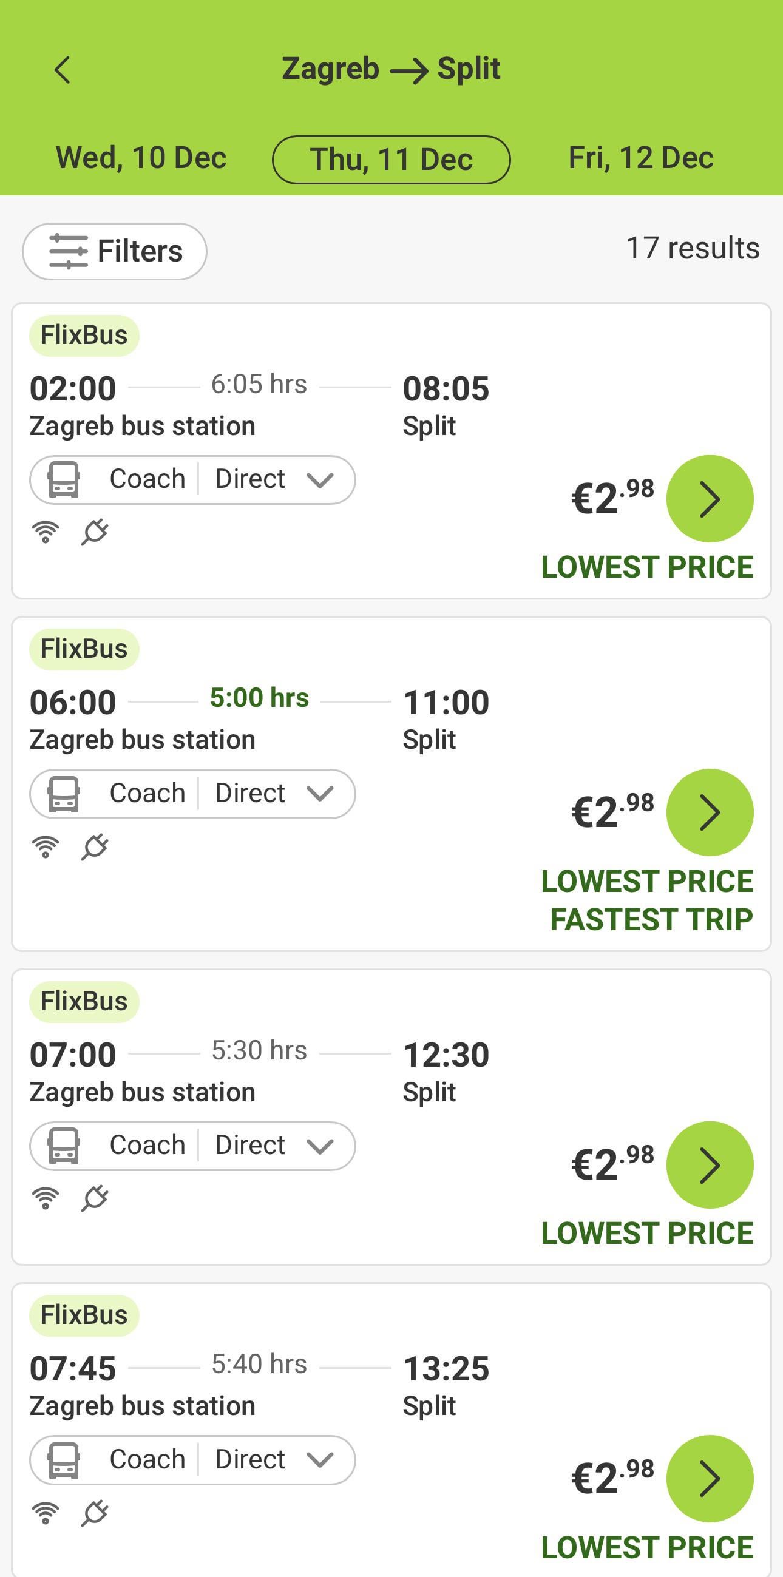Image resolution: width=783 pixels, height=1577 pixels.
Task: Select the 07:45 trip arrow button
Action: point(709,1479)
